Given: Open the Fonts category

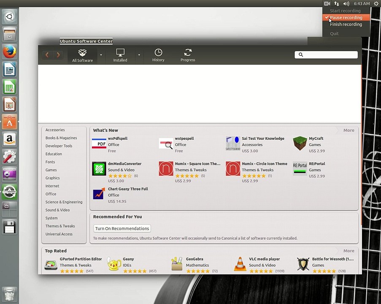Looking at the screenshot, I should [50, 162].
